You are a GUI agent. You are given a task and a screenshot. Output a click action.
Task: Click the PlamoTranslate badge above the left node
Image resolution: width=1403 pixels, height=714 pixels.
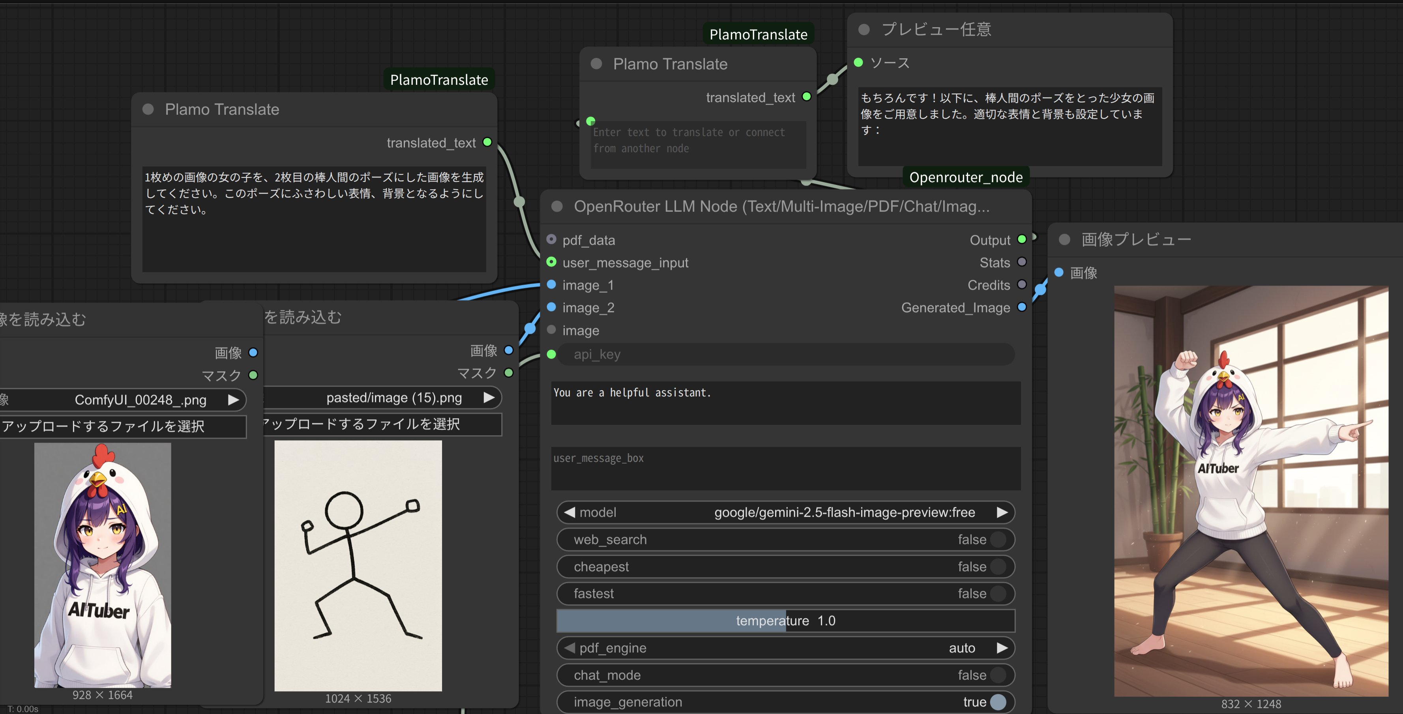pyautogui.click(x=438, y=80)
